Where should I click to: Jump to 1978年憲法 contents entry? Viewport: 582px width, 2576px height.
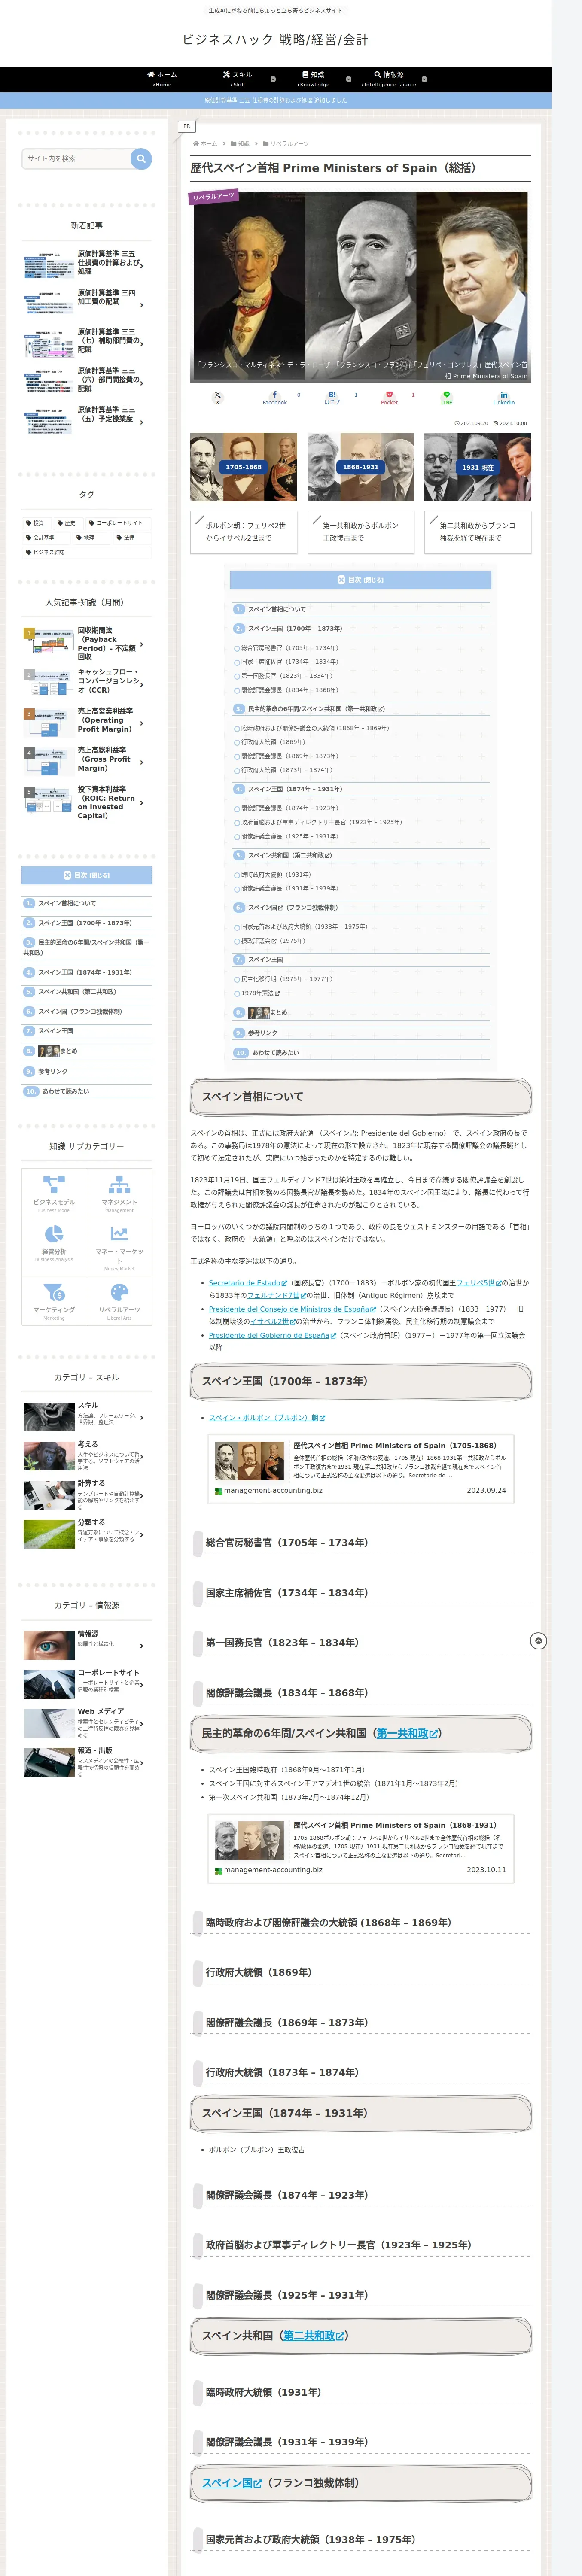coord(259,993)
